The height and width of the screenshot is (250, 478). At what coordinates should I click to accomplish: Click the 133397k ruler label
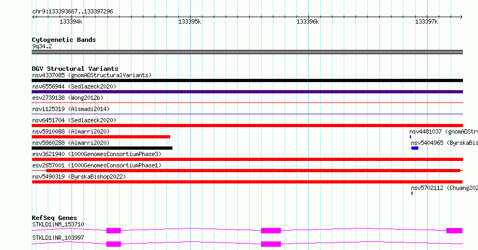click(x=426, y=21)
